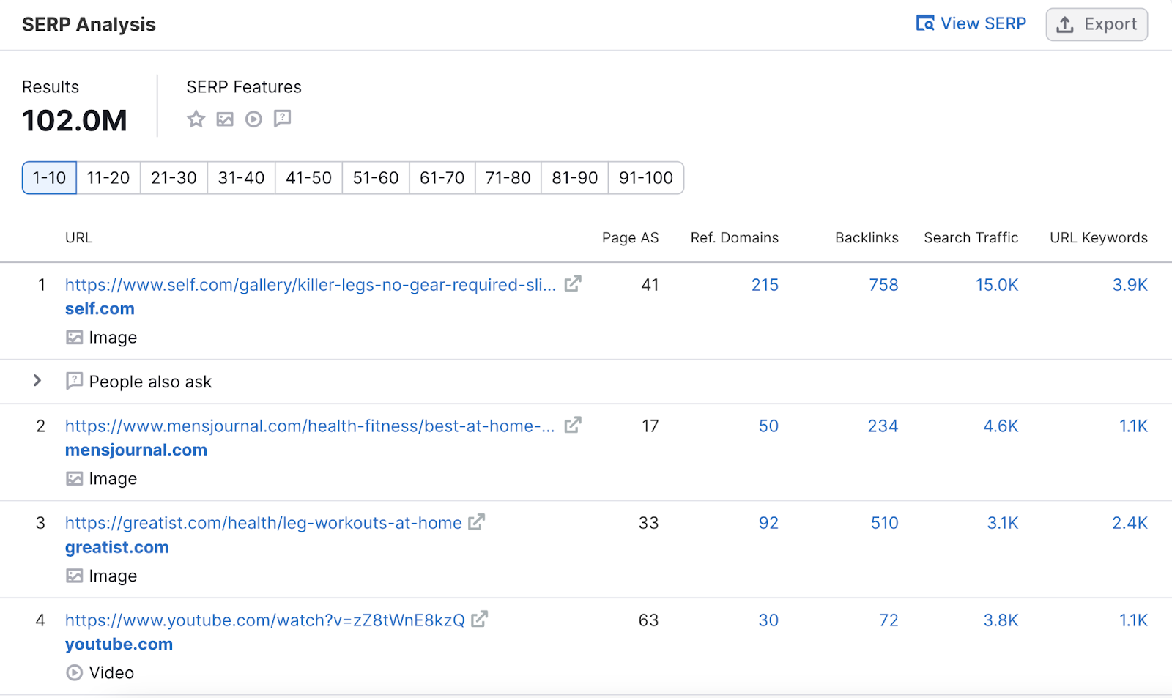Select the People Also Ask feature icon
The image size is (1172, 698).
tap(282, 119)
